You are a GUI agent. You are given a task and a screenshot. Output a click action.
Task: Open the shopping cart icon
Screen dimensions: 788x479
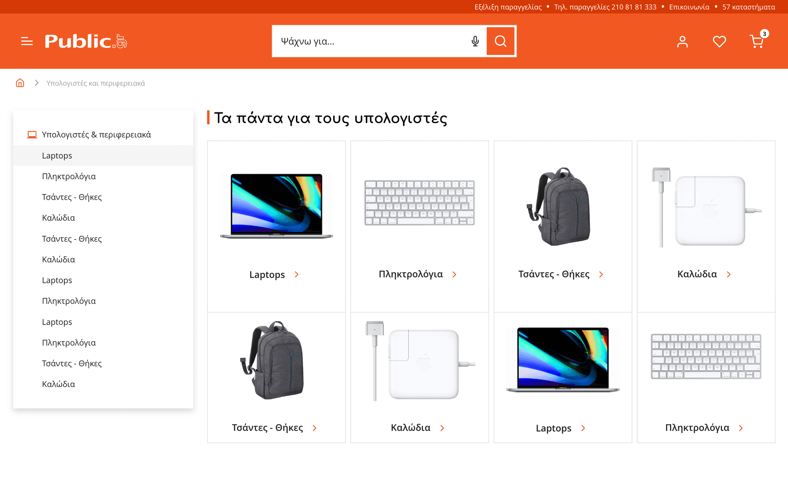pos(756,41)
